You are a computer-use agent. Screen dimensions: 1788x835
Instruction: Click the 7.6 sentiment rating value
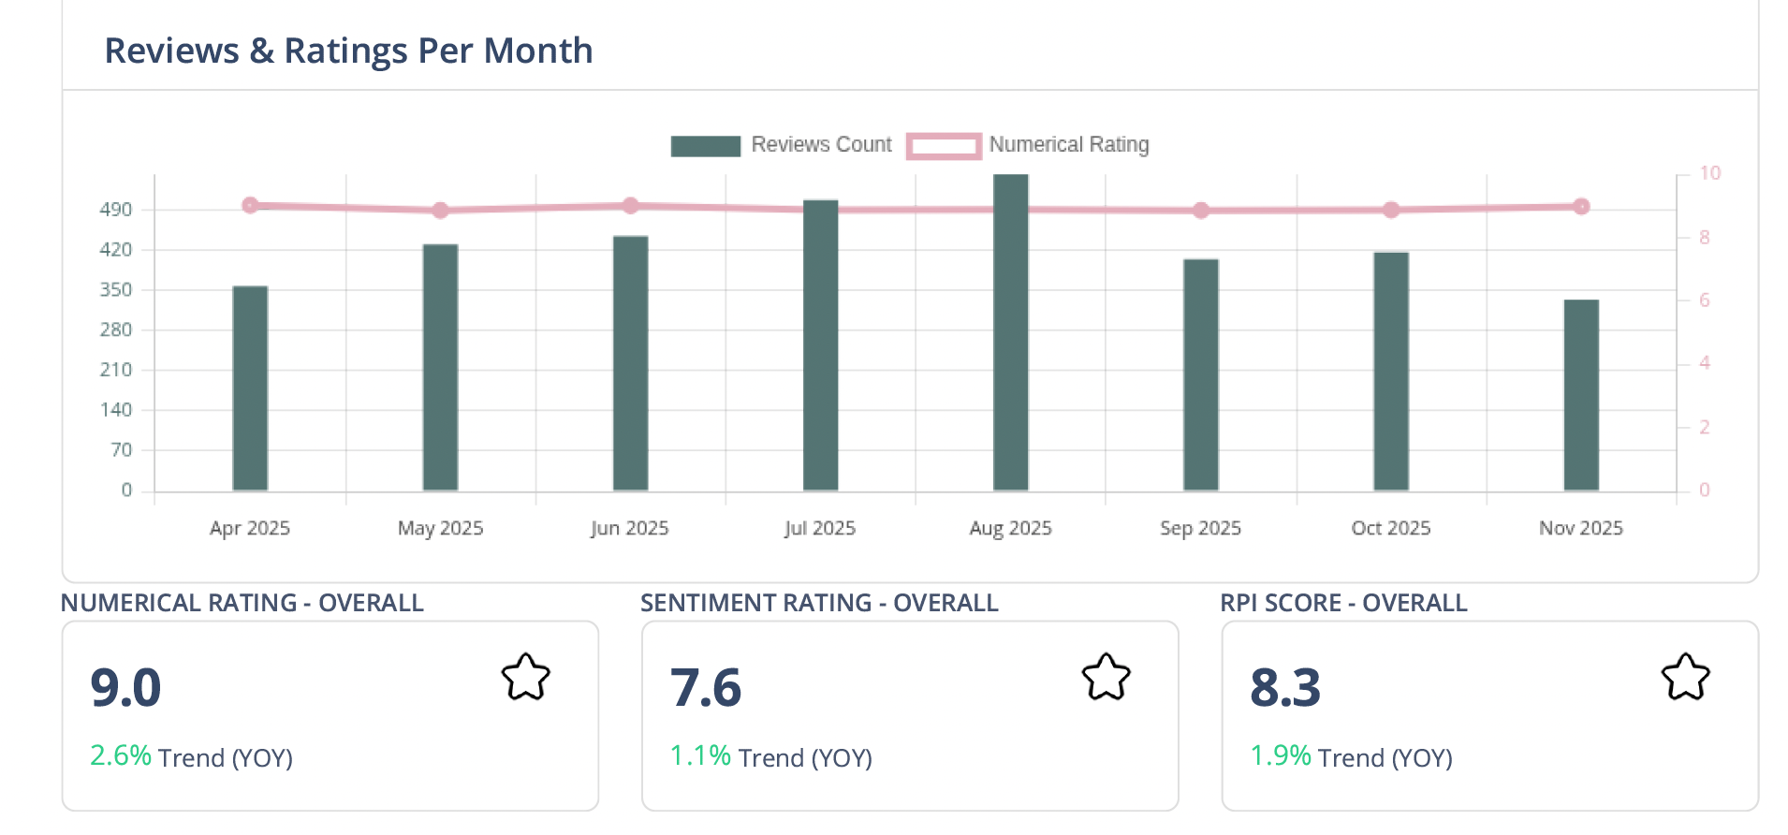pyautogui.click(x=706, y=688)
